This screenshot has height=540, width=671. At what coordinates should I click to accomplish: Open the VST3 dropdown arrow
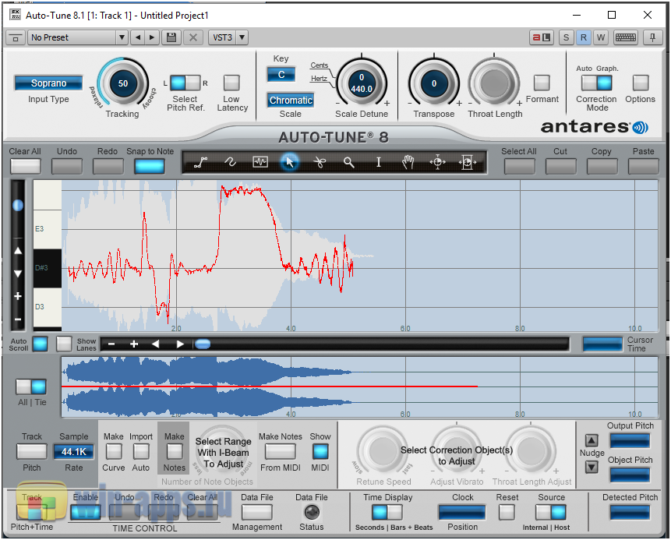pyautogui.click(x=242, y=37)
